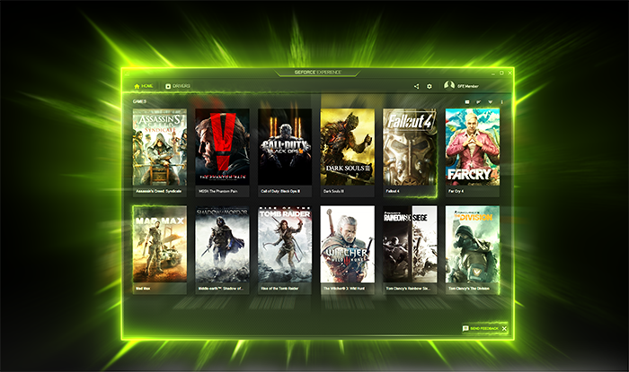This screenshot has width=629, height=372.
Task: Select the Mad Max game tile
Action: (160, 249)
